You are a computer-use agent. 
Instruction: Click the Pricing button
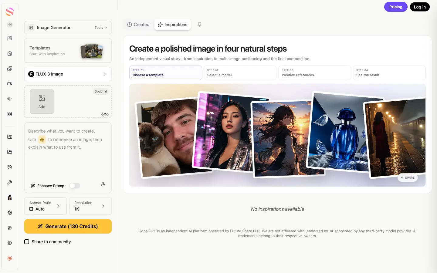point(396,7)
